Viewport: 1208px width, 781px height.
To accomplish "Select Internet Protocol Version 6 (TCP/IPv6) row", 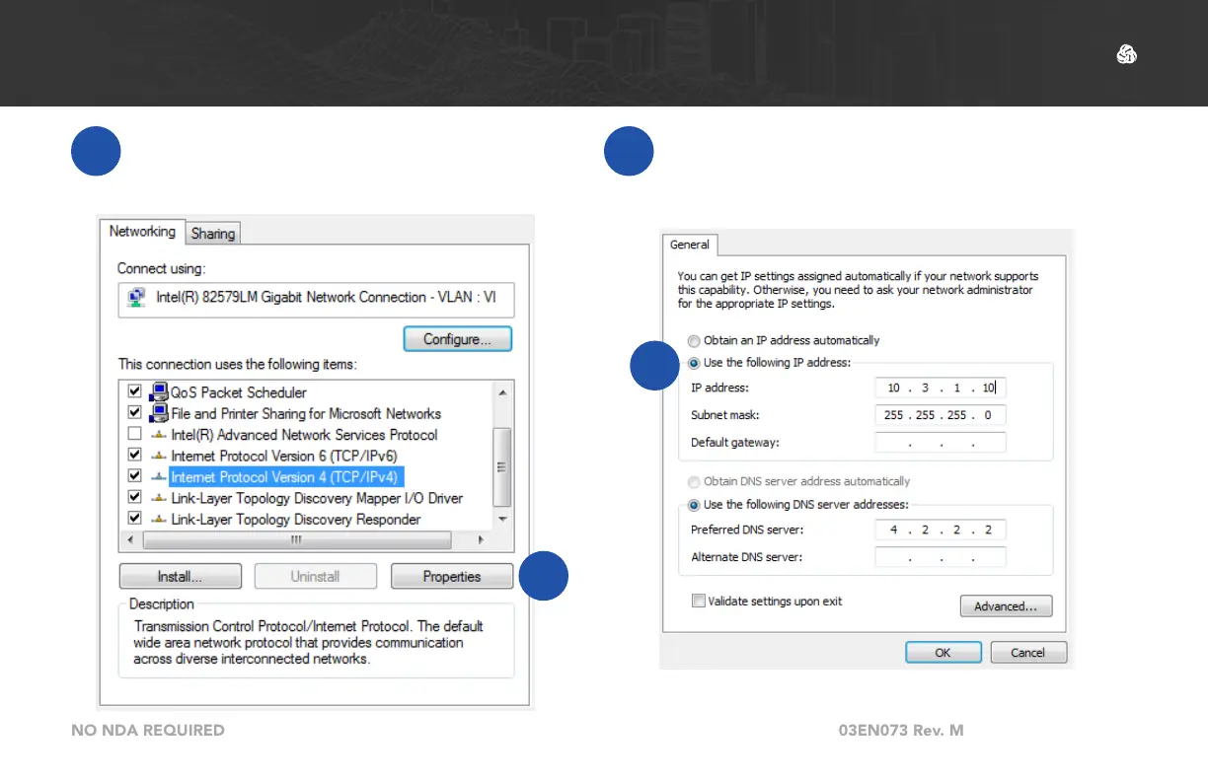I will tap(286, 456).
